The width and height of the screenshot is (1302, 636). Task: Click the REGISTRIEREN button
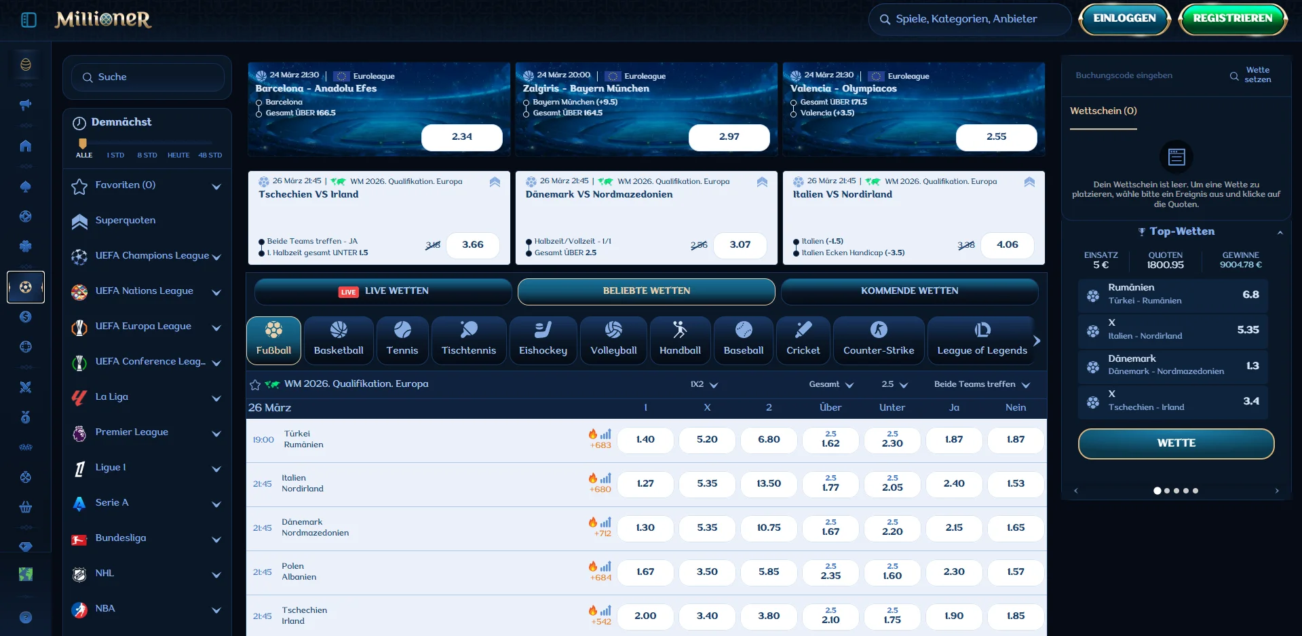click(1232, 19)
